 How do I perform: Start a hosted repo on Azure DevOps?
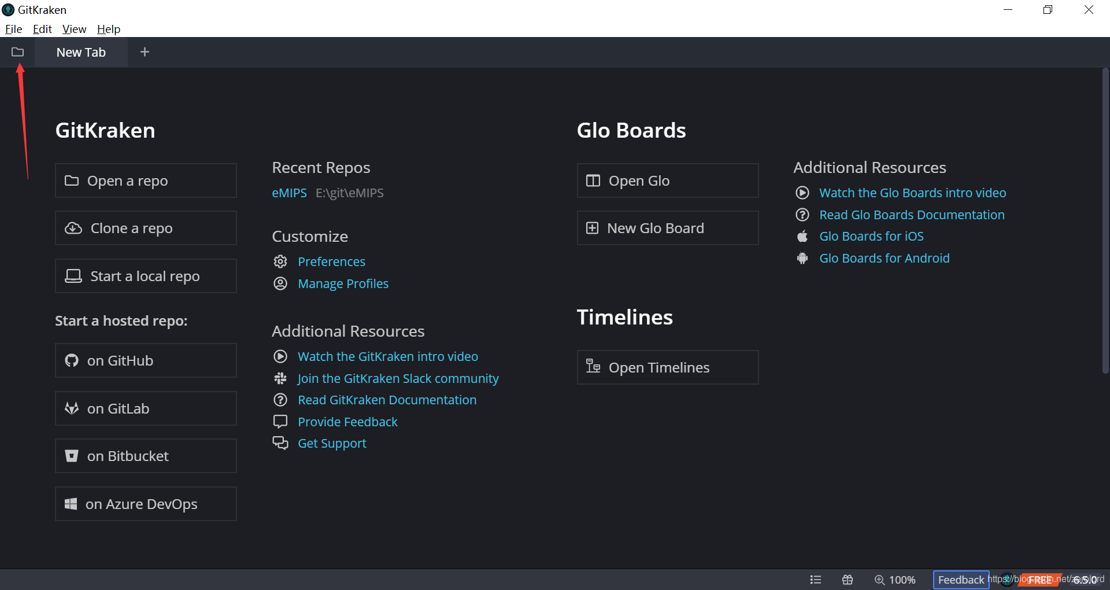tap(146, 504)
